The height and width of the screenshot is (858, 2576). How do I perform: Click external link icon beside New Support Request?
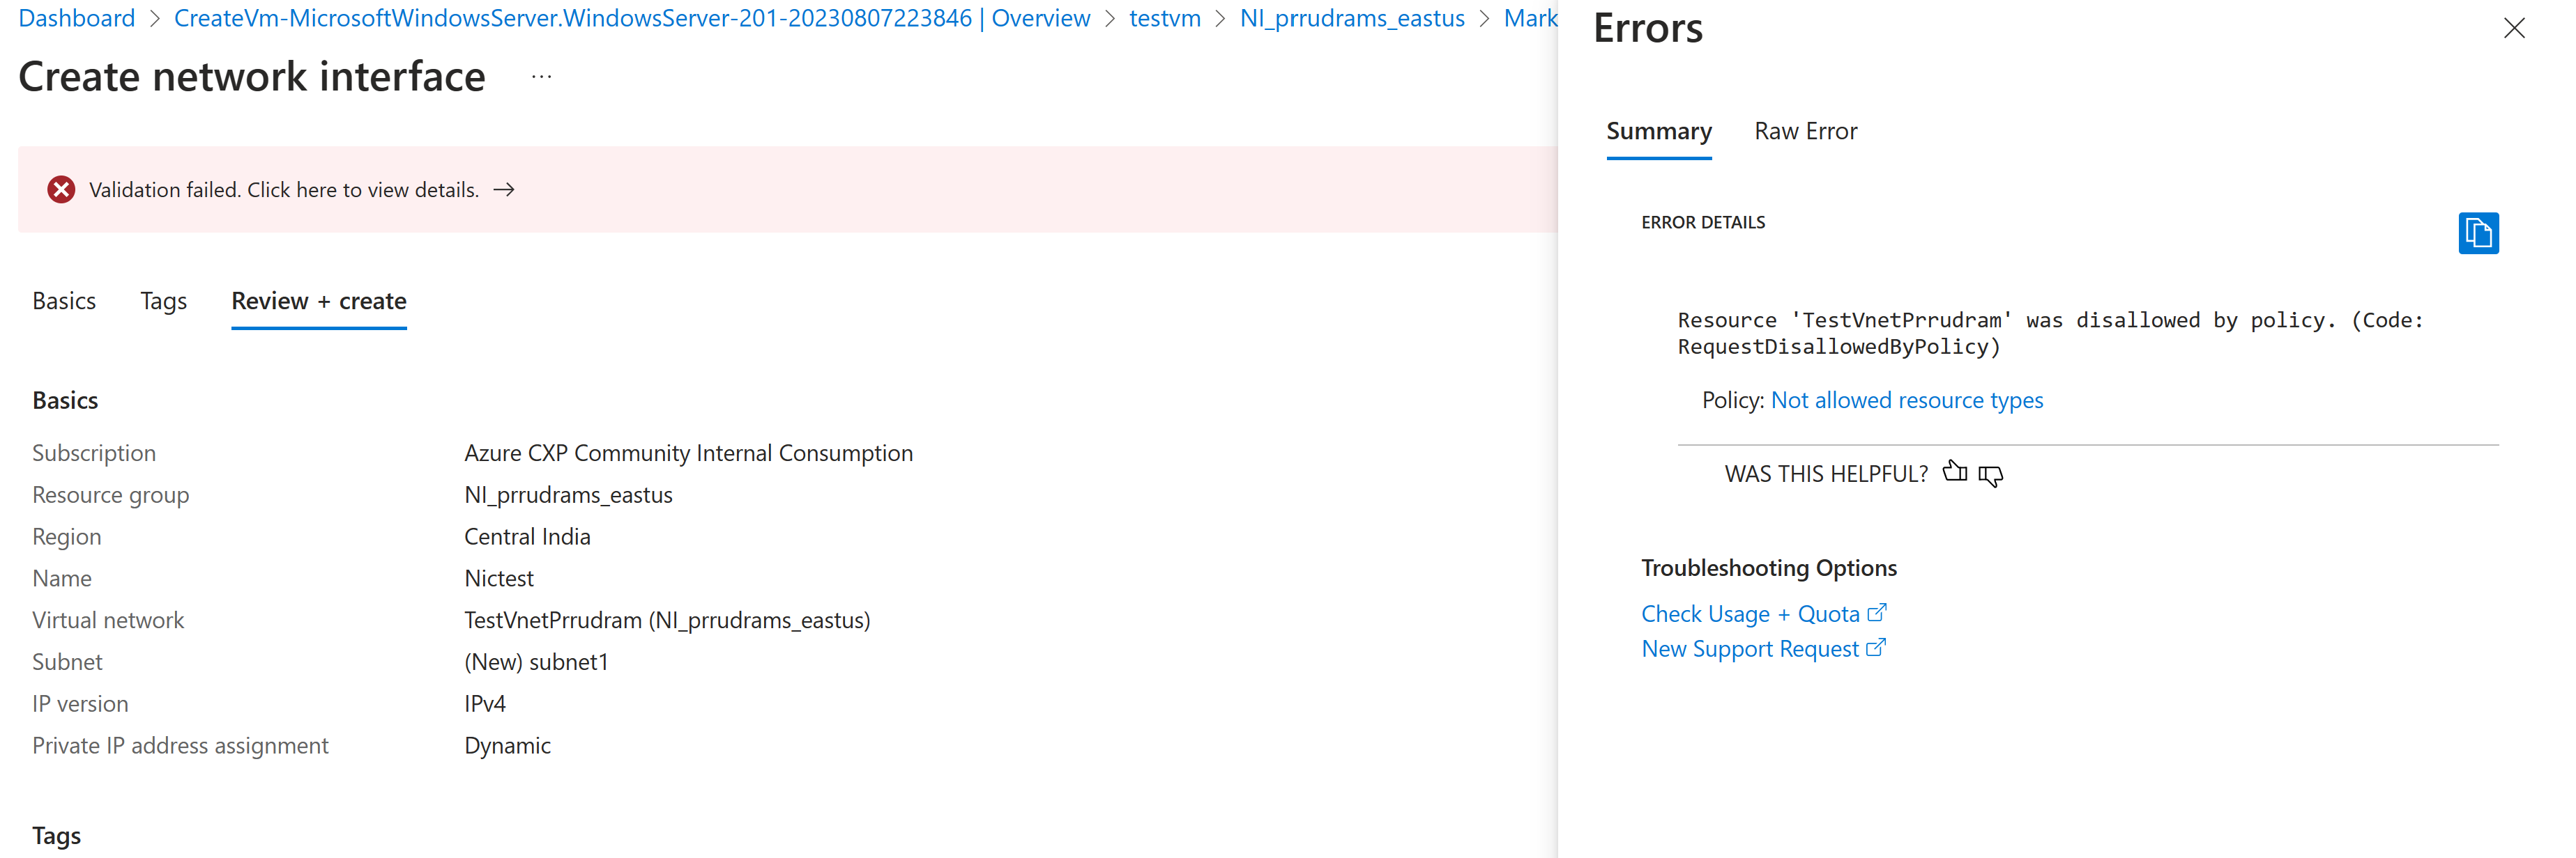[x=1876, y=647]
